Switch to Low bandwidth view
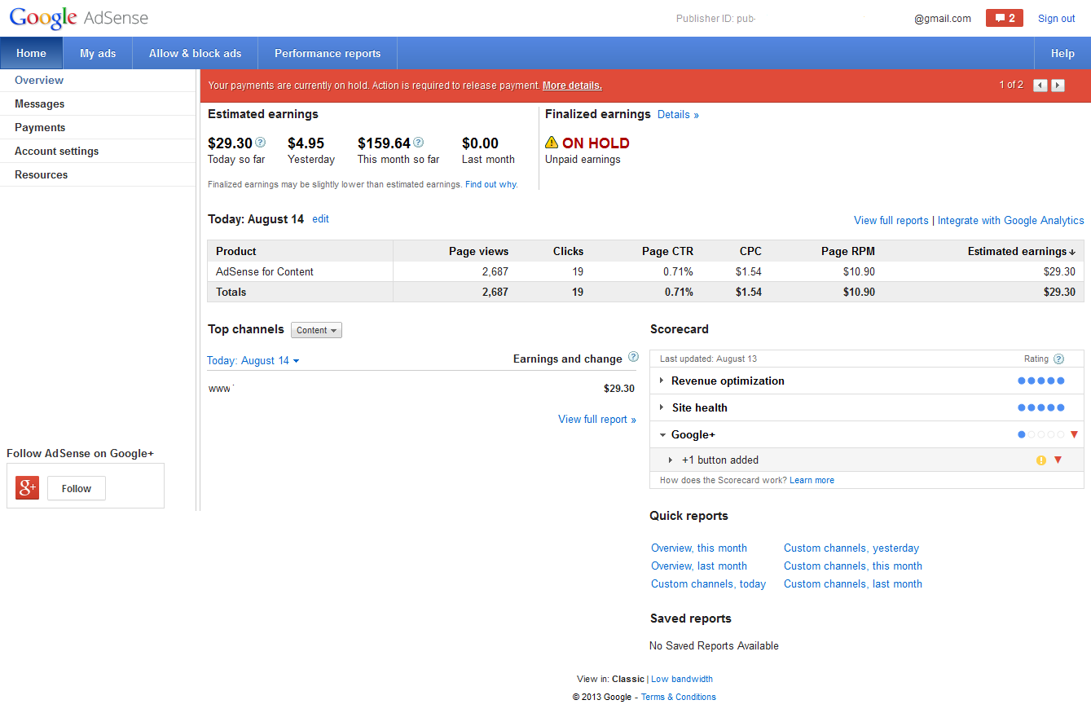 [x=682, y=679]
